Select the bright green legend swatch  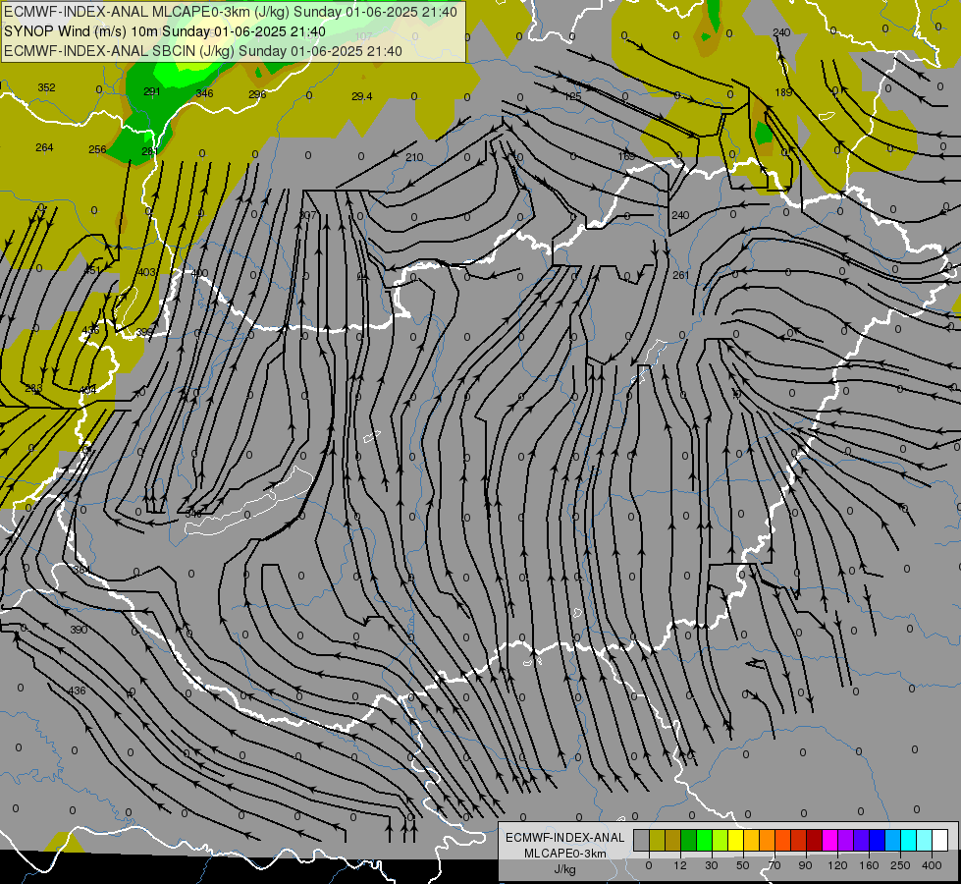point(704,840)
